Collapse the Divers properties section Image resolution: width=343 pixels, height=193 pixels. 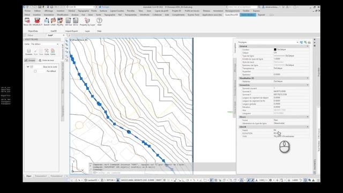click(x=307, y=117)
